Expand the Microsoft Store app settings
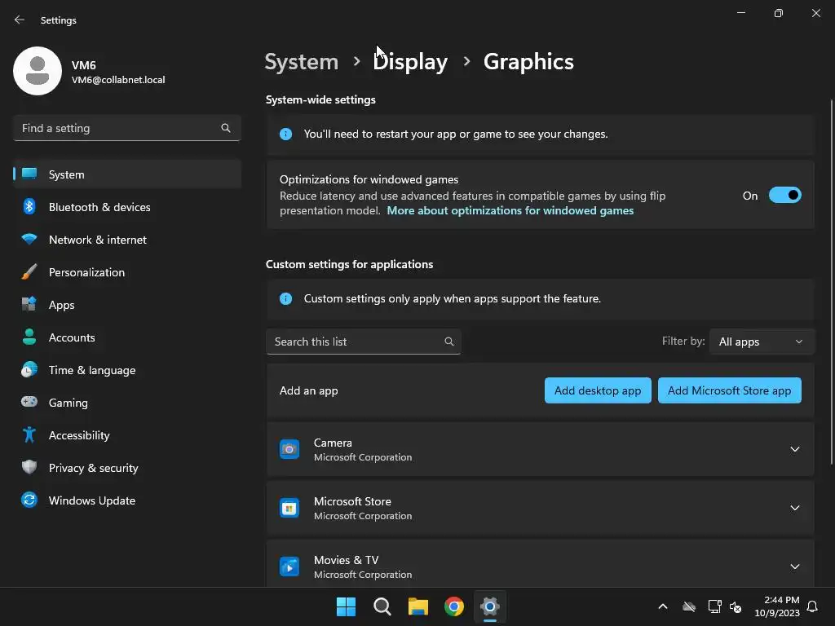The image size is (835, 626). (794, 508)
